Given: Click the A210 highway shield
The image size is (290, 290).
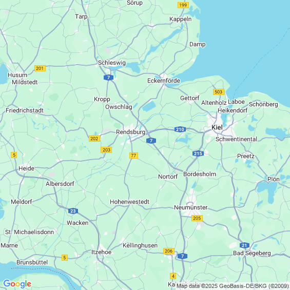Looking at the screenshot, I should click(x=180, y=129).
